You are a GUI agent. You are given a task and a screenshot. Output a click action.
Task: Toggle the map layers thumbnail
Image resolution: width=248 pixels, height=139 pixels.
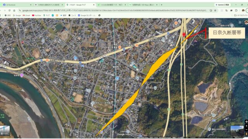tap(5, 131)
